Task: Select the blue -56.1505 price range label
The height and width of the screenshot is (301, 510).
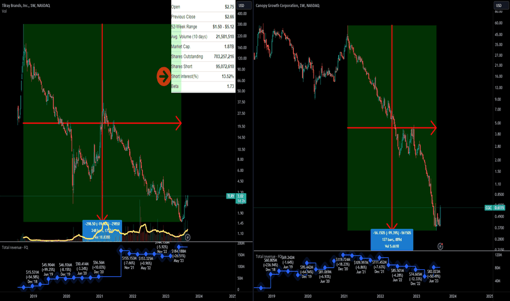Action: click(392, 240)
